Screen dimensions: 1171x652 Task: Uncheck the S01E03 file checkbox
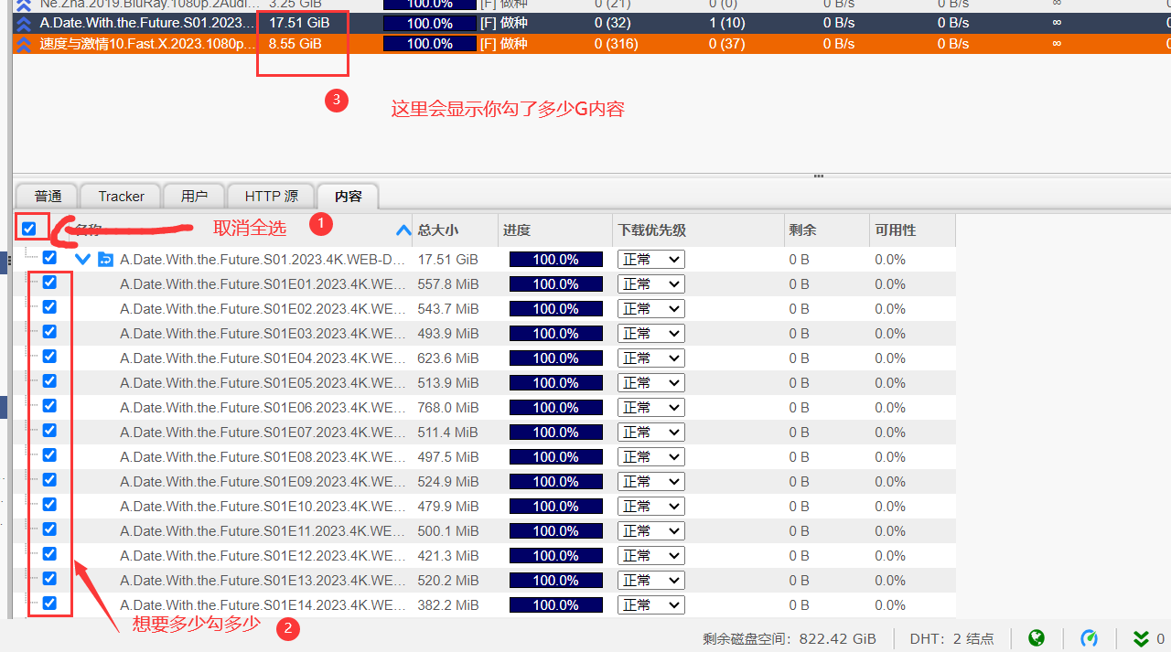click(x=49, y=332)
